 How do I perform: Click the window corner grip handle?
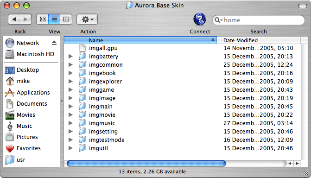pyautogui.click(x=305, y=172)
